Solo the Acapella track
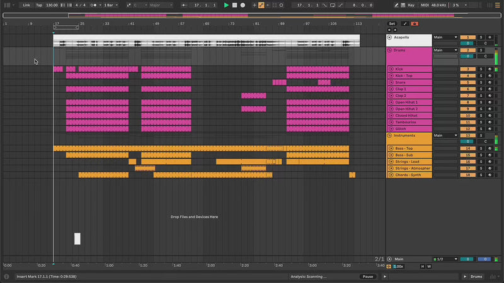The image size is (504, 283). pyautogui.click(x=481, y=37)
